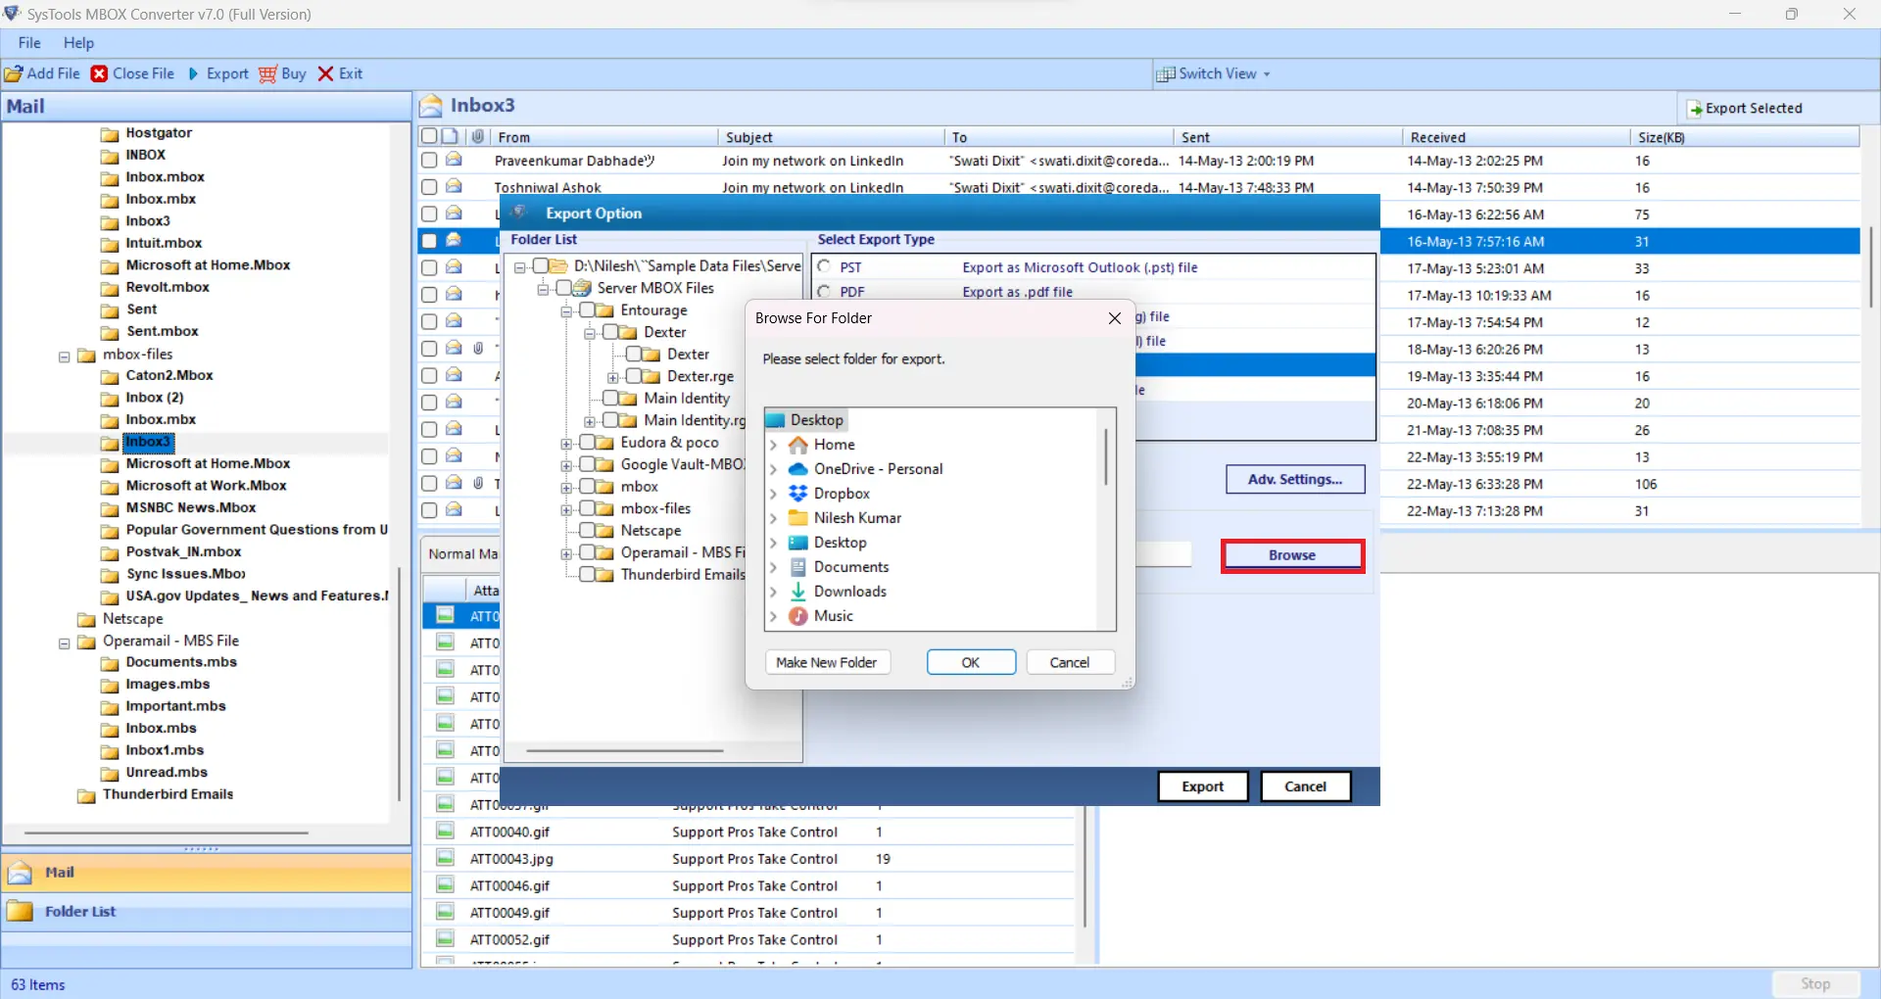The image size is (1881, 999).
Task: Open the File menu
Action: pyautogui.click(x=29, y=43)
